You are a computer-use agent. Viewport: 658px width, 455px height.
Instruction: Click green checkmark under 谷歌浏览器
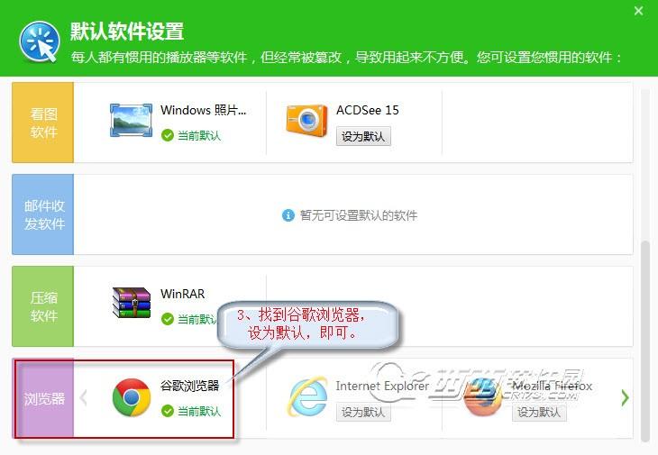(168, 411)
